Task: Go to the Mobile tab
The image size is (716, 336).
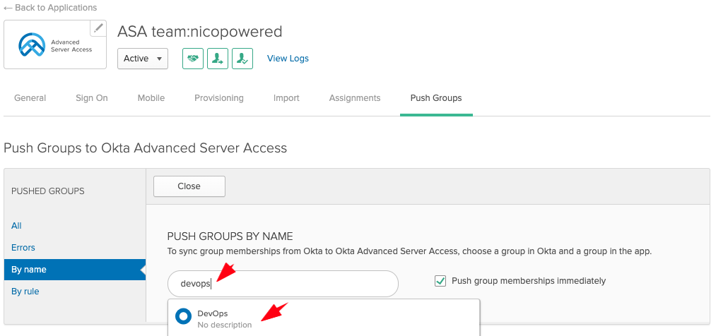Action: coord(151,98)
